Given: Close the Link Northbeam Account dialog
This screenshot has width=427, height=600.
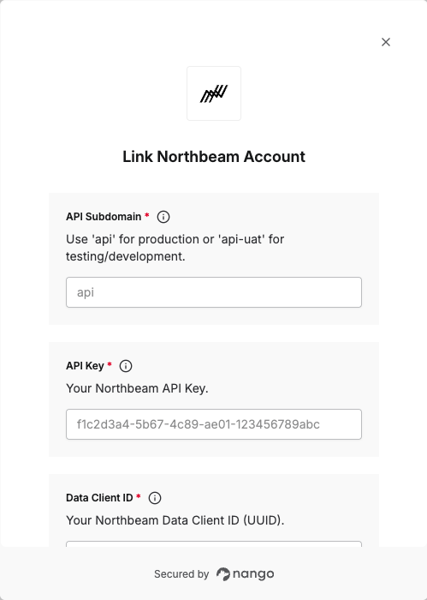Looking at the screenshot, I should tap(386, 42).
